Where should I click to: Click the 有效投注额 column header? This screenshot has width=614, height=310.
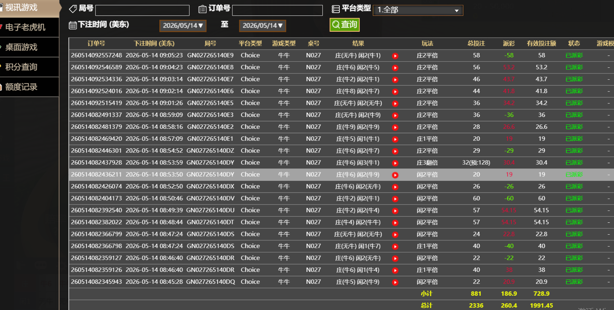(541, 44)
